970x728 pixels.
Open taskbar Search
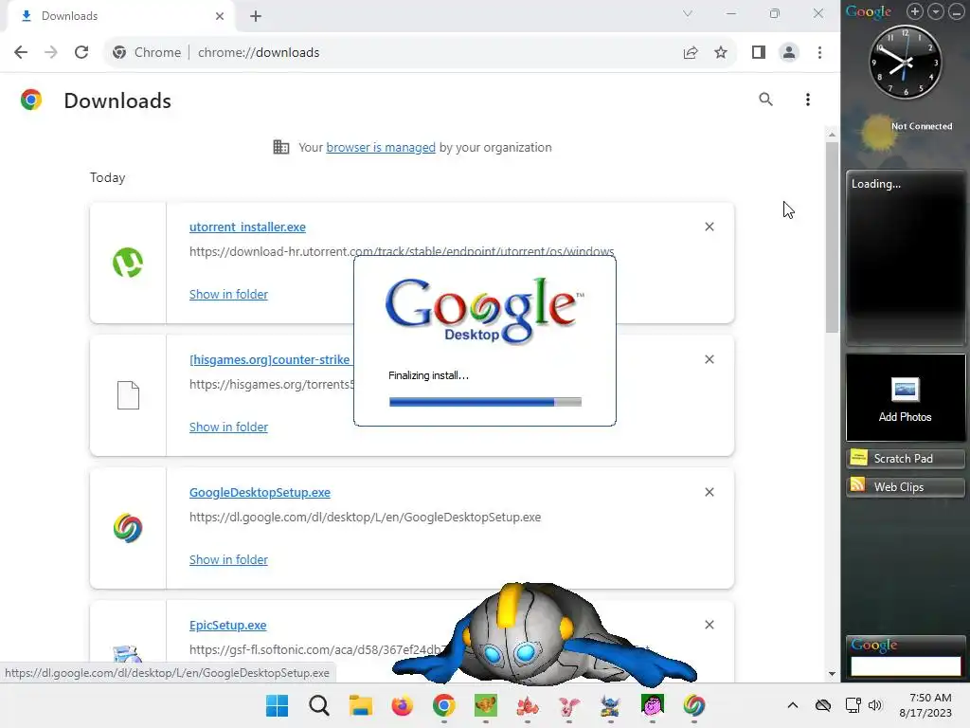[x=319, y=705]
